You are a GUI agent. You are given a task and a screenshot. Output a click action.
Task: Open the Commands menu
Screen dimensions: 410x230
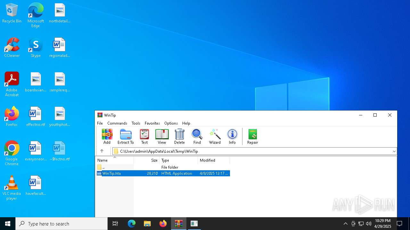117,123
